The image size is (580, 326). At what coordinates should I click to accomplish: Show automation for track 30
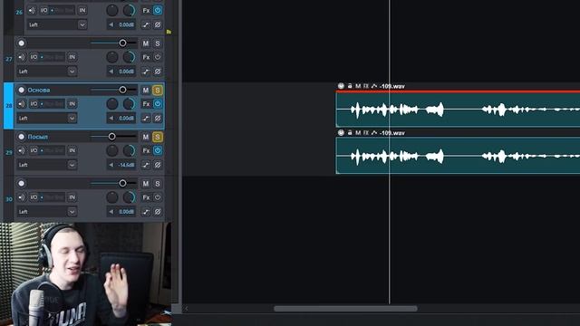click(146, 212)
